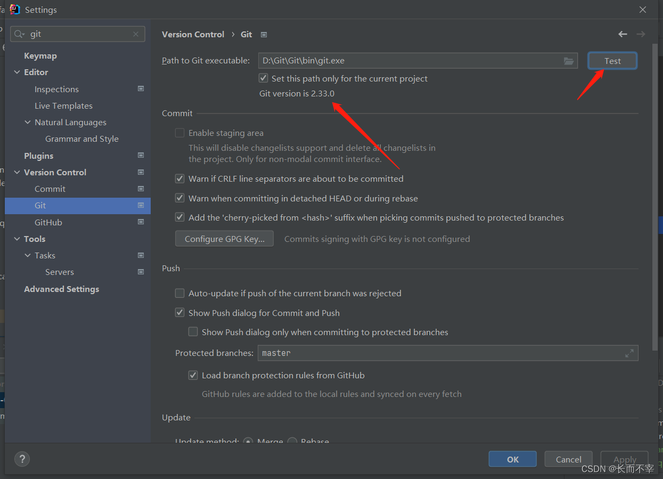The image size is (663, 479).
Task: Toggle 'Enable staging area' checkbox
Action: pos(180,133)
